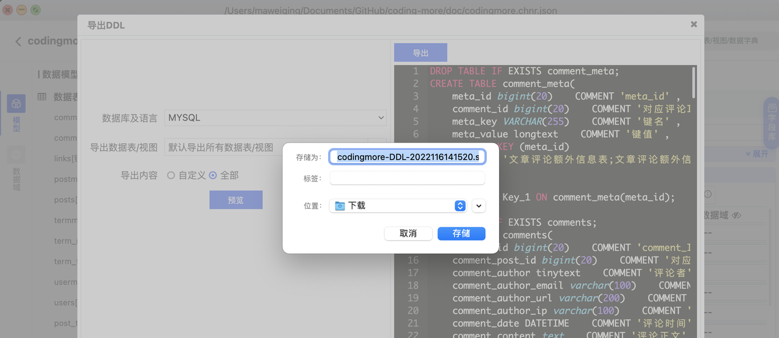
Task: Click the codingmore project title
Action: coord(53,41)
